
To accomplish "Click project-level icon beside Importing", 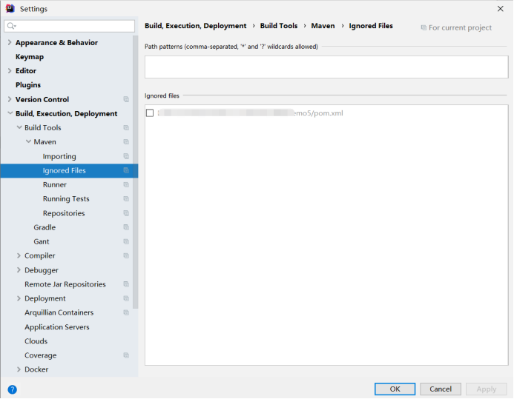I will click(126, 156).
